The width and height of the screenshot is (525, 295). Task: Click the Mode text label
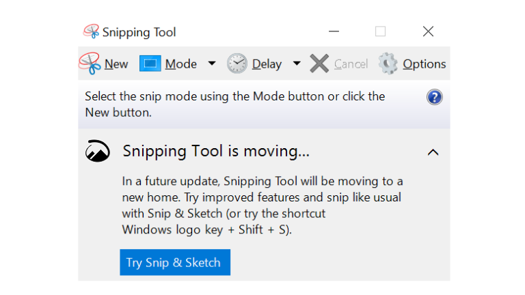tap(181, 64)
